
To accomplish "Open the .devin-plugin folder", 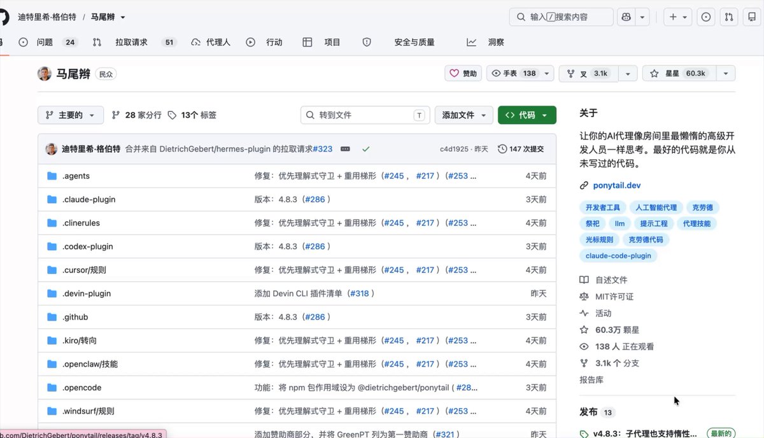I will 87,293.
